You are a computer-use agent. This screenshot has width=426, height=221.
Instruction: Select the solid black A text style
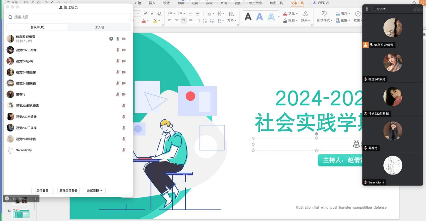248,17
